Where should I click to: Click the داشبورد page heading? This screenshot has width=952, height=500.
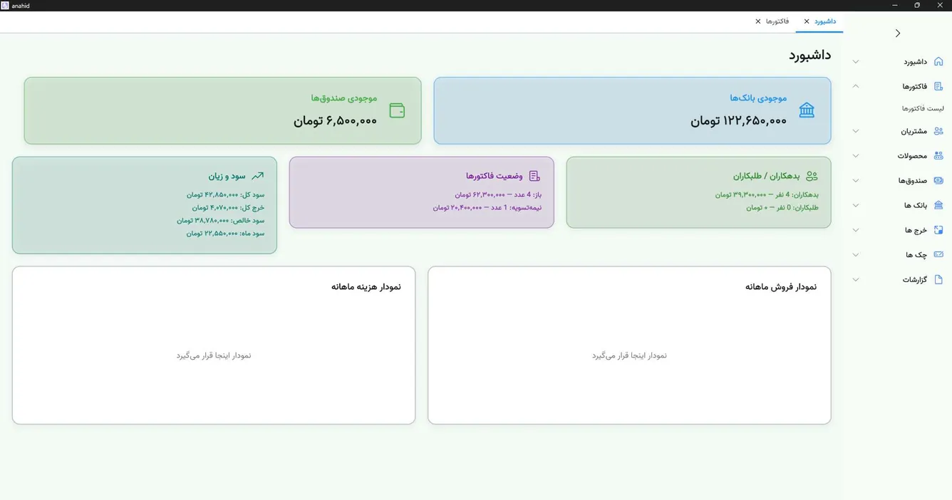[x=809, y=56]
